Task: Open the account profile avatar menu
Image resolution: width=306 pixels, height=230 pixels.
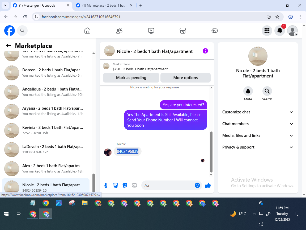Action: tap(292, 31)
